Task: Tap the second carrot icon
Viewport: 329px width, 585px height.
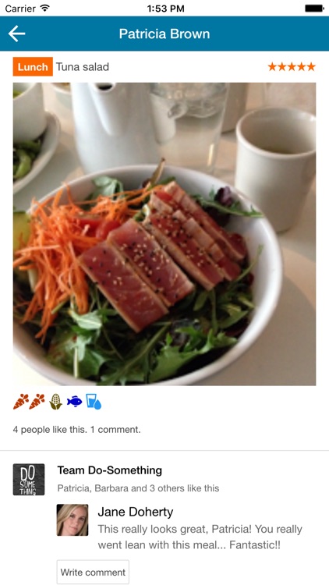Action: pos(37,402)
